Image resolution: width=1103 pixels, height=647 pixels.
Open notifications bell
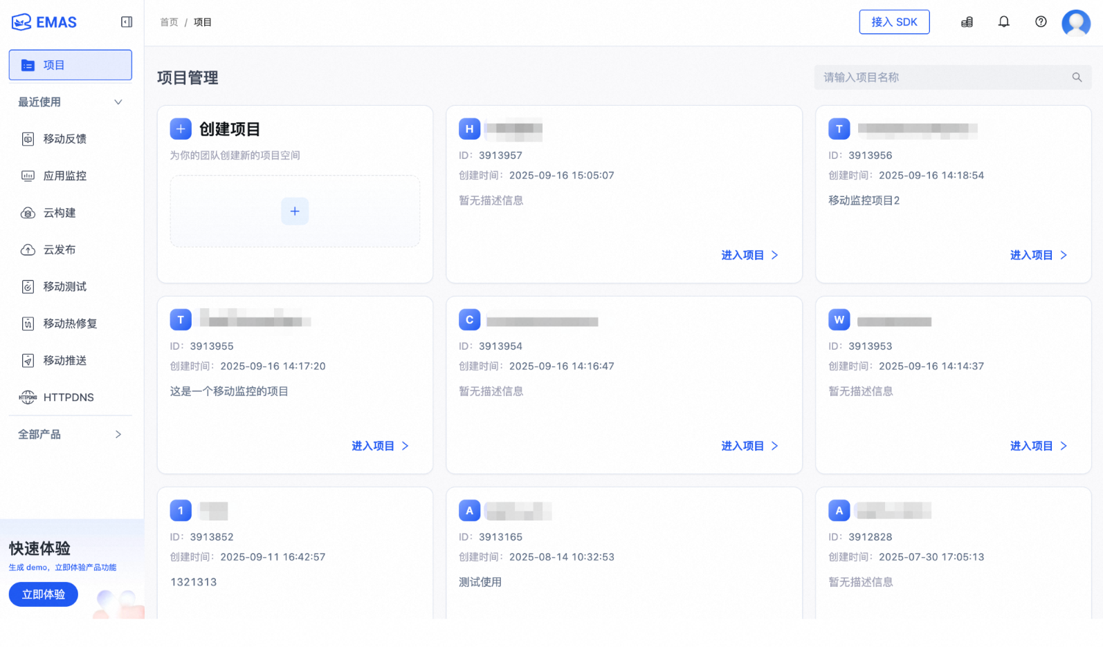[x=1003, y=22]
